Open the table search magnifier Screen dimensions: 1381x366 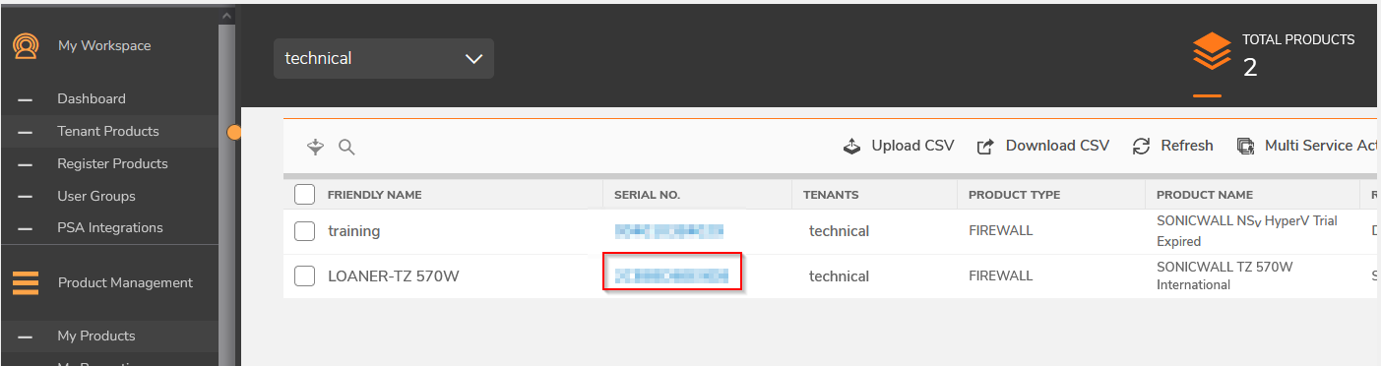point(346,148)
